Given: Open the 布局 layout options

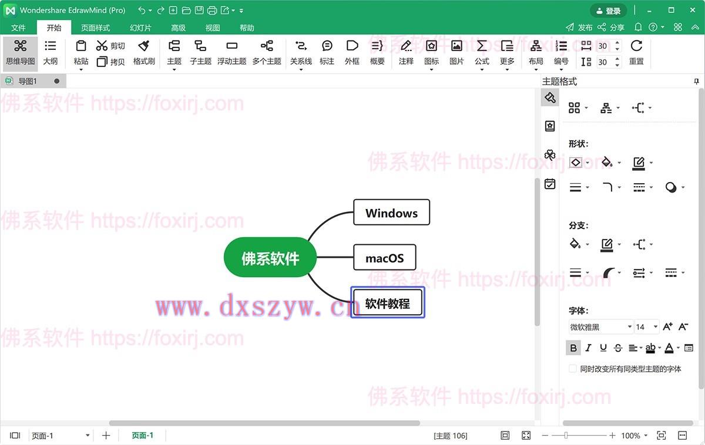Looking at the screenshot, I should [x=536, y=53].
